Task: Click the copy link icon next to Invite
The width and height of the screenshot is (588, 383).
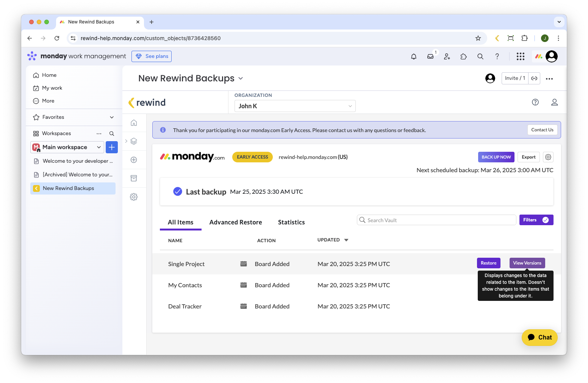Action: pyautogui.click(x=534, y=78)
